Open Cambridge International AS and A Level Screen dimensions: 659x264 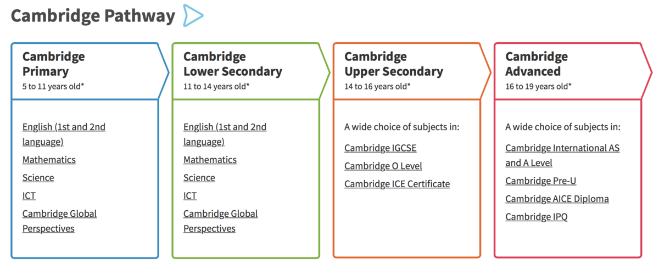coord(562,155)
